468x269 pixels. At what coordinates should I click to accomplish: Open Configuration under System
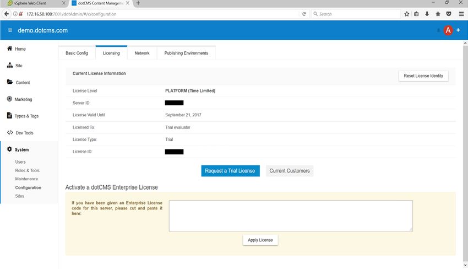pyautogui.click(x=28, y=187)
